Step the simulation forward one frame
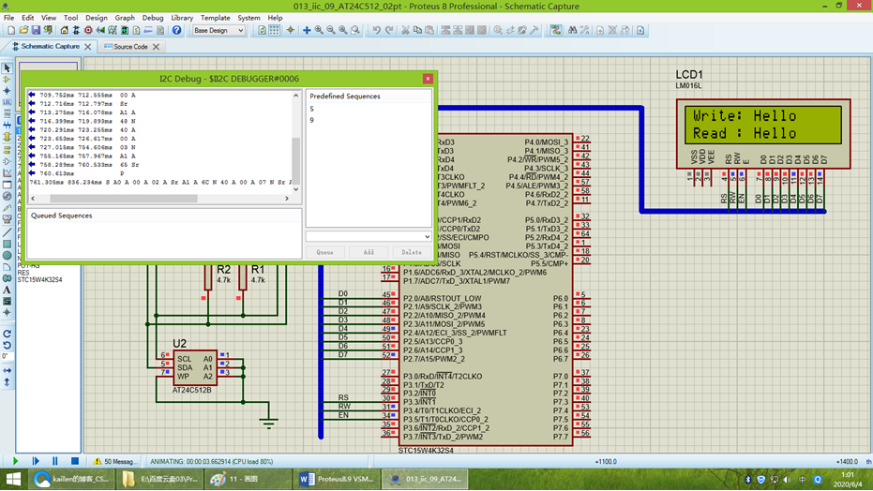873x491 pixels. (x=36, y=461)
